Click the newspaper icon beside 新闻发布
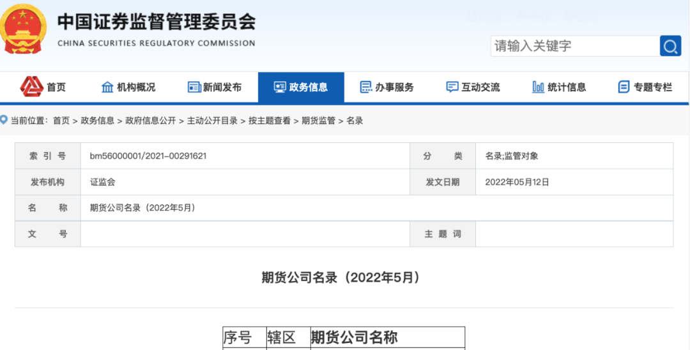The width and height of the screenshot is (690, 350). (x=194, y=87)
